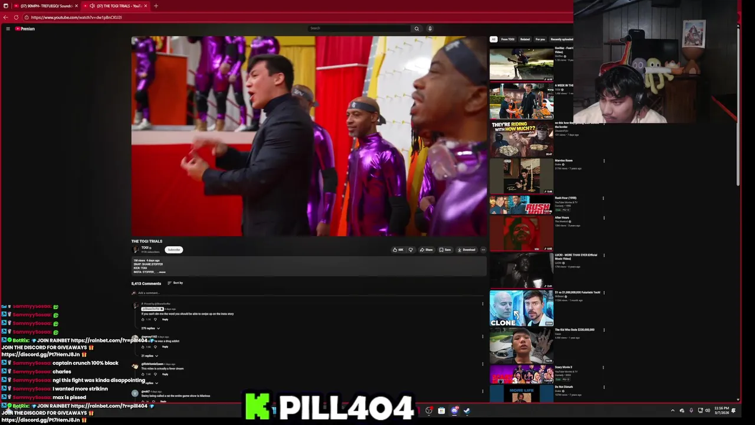
Task: Open the taskbar clock showing 11:16 PM
Action: (721, 410)
